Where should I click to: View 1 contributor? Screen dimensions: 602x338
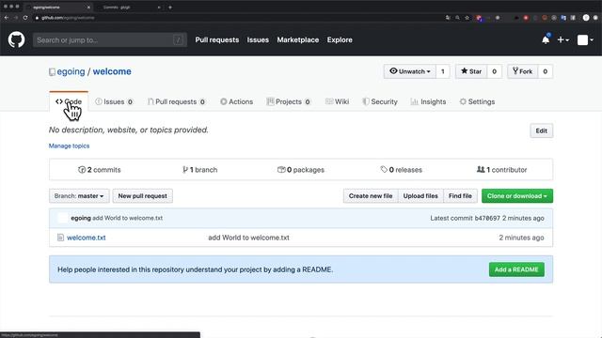click(501, 170)
